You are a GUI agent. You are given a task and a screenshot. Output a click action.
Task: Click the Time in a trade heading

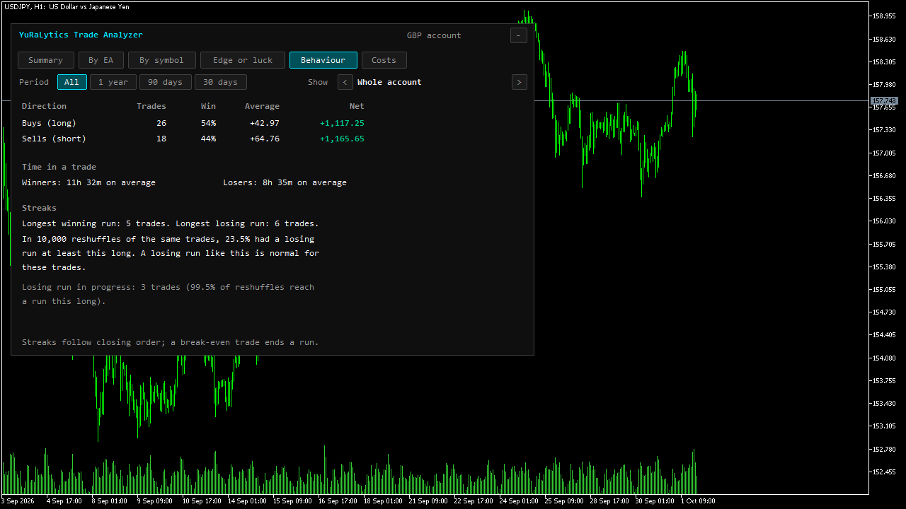(59, 167)
